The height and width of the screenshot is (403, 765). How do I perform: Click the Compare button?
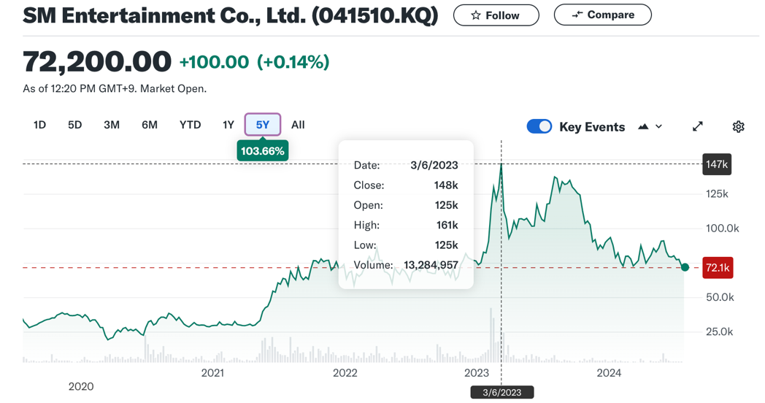point(602,15)
